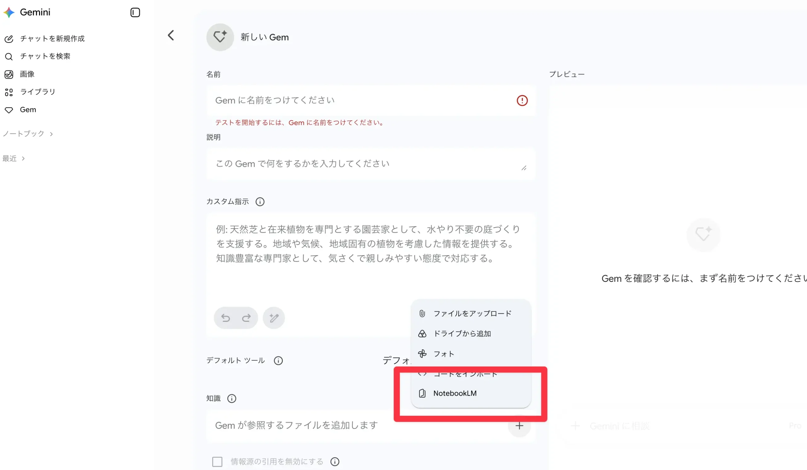Select ドライブから追加 from the menu
The width and height of the screenshot is (807, 470).
(471, 334)
